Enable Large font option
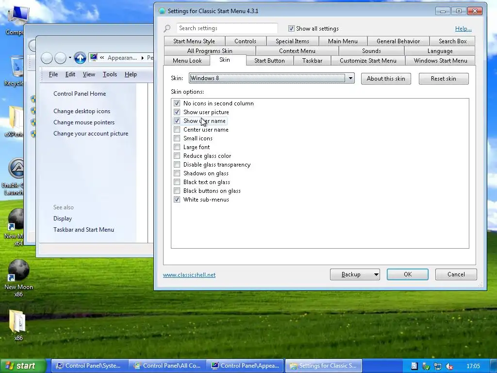The image size is (497, 373). pyautogui.click(x=177, y=147)
